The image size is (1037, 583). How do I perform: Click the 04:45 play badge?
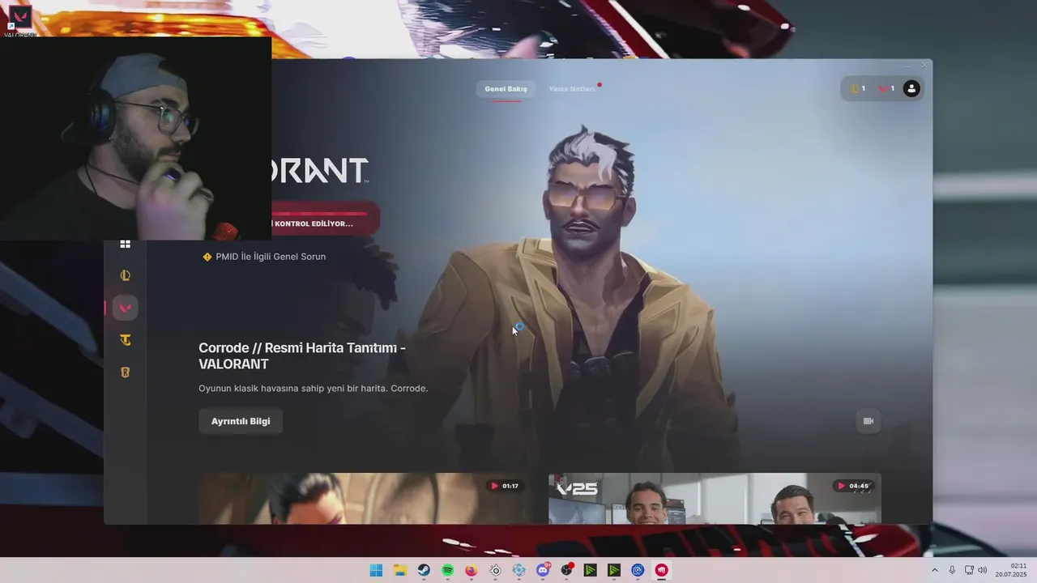point(852,486)
